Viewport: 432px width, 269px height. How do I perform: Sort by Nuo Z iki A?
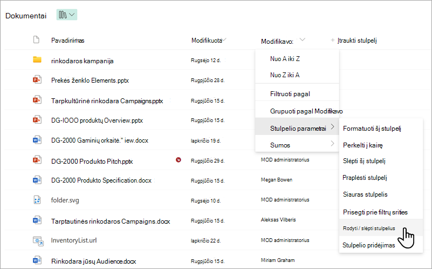[x=297, y=75]
